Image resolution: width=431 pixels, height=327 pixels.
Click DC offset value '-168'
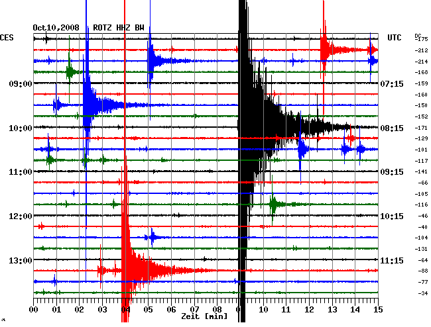point(421,72)
